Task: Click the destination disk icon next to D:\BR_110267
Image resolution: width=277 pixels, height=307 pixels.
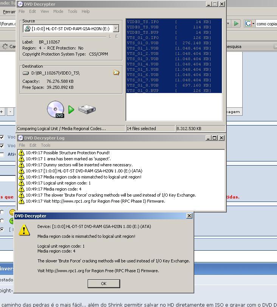Action: click(26, 73)
